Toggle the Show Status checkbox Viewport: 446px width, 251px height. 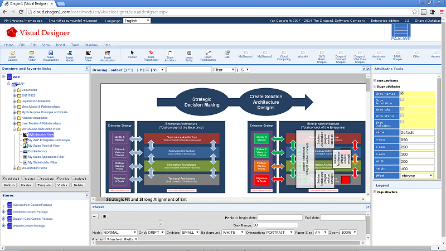402,115
